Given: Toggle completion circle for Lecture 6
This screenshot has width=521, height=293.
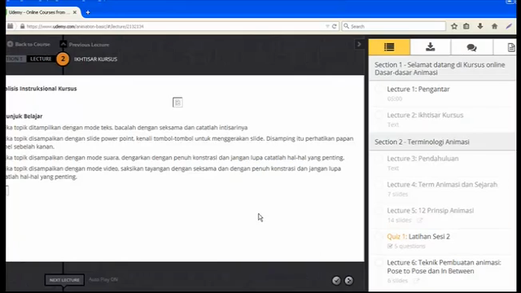Looking at the screenshot, I should click(x=379, y=262).
